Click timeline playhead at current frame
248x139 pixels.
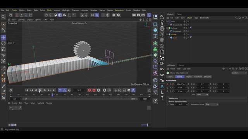point(52,95)
